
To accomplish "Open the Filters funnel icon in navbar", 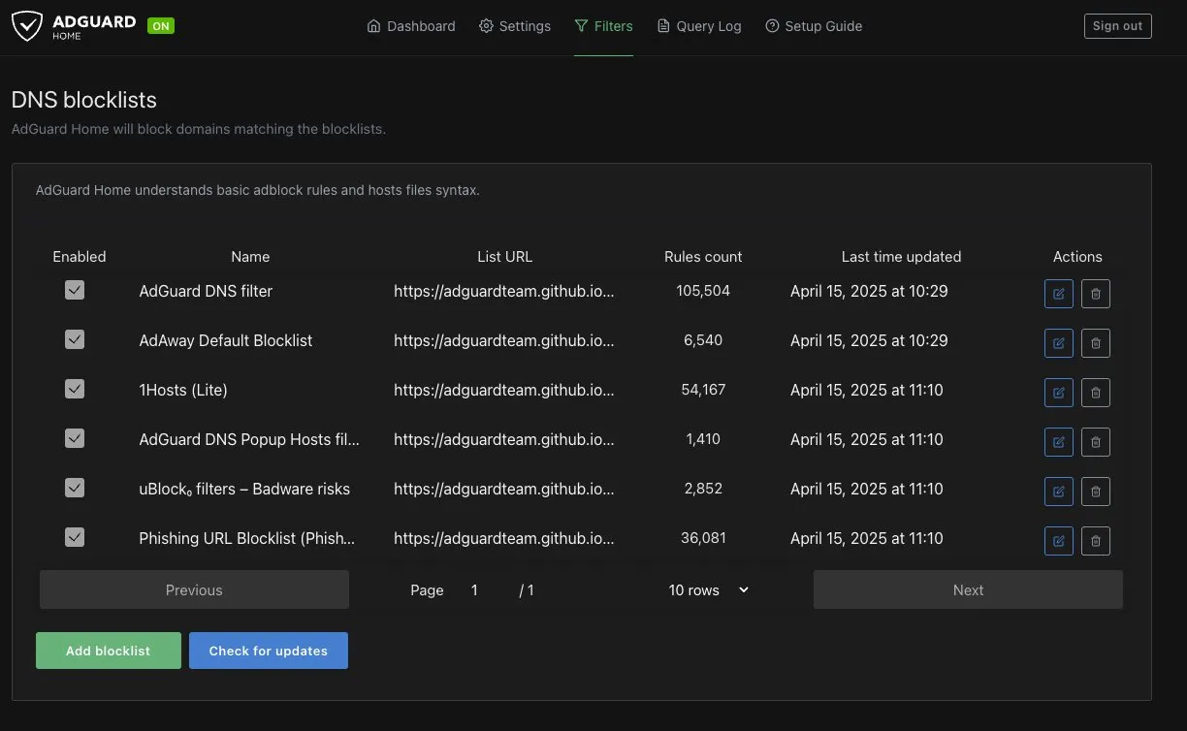I will coord(583,25).
